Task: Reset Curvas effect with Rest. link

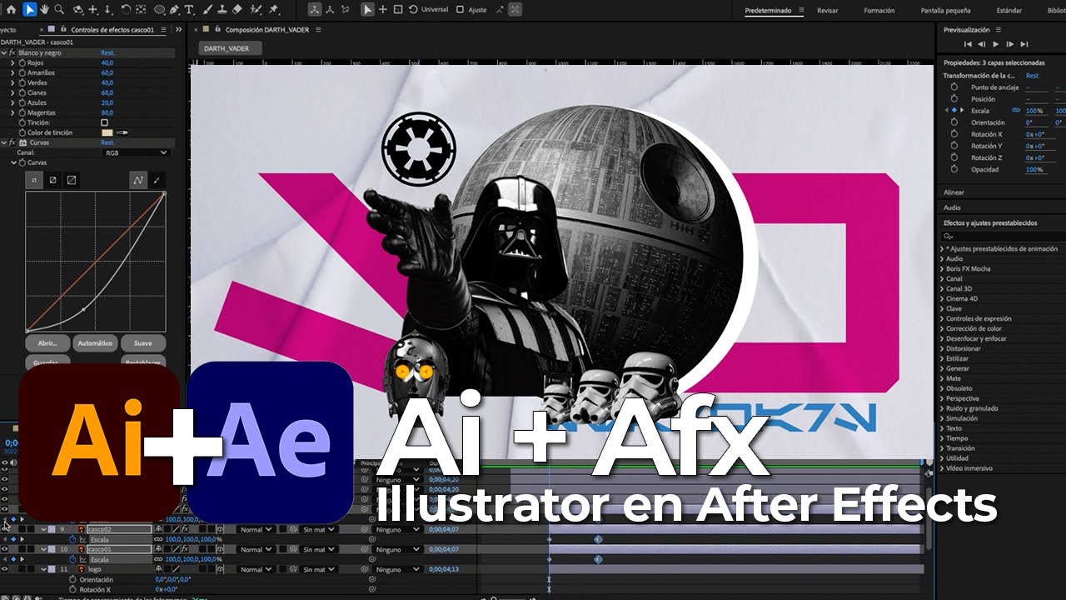Action: [107, 142]
